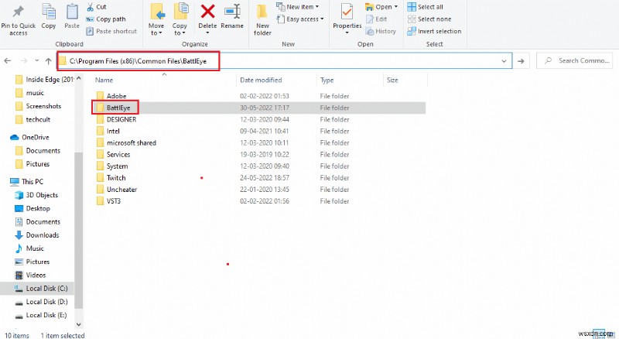Sort by Type column header
619x339 pixels.
[x=327, y=80]
